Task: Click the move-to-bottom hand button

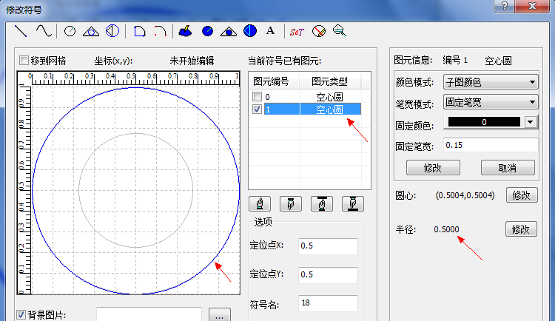Action: click(352, 204)
